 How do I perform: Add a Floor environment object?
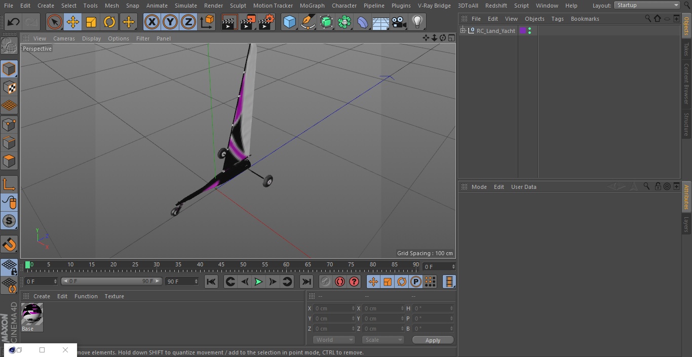tap(381, 22)
